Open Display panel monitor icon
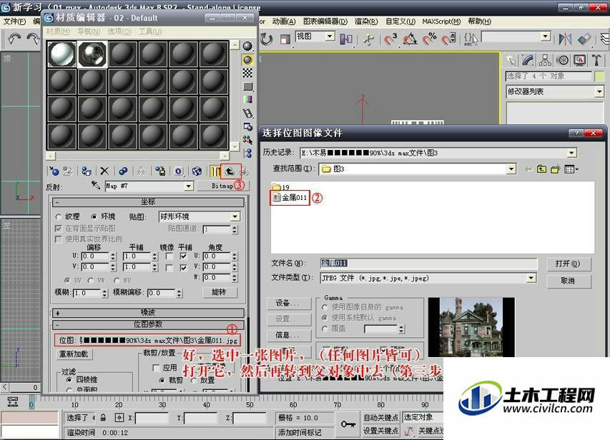Screen dimensions: 610x440 pos(580,60)
